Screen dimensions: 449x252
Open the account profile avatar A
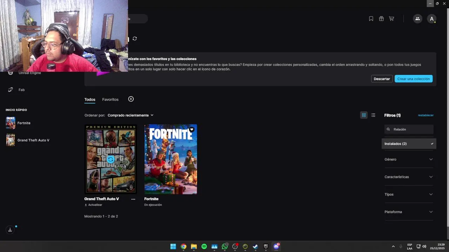(x=431, y=19)
